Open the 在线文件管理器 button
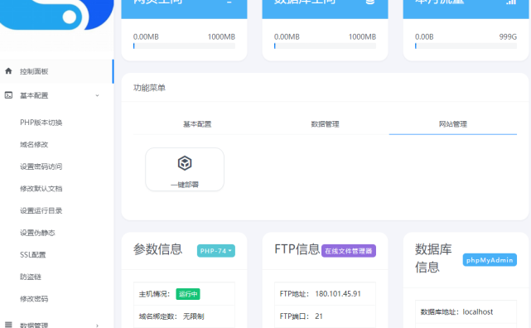 click(x=349, y=251)
